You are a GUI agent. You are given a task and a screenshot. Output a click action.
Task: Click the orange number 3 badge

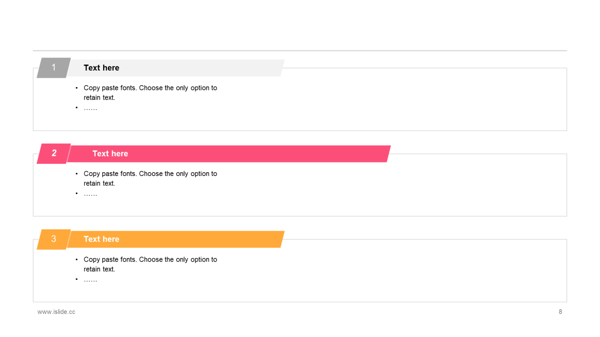tap(53, 239)
